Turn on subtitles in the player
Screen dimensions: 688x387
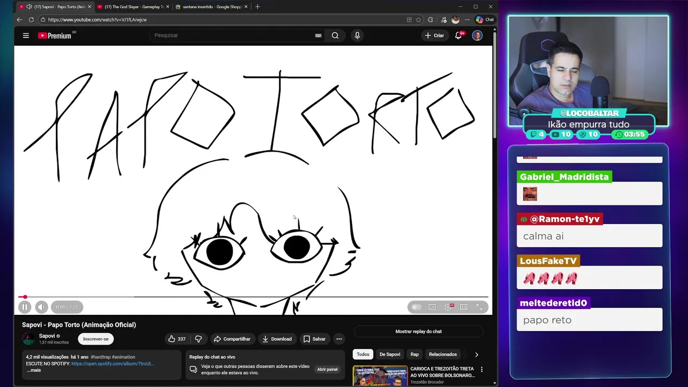point(432,307)
